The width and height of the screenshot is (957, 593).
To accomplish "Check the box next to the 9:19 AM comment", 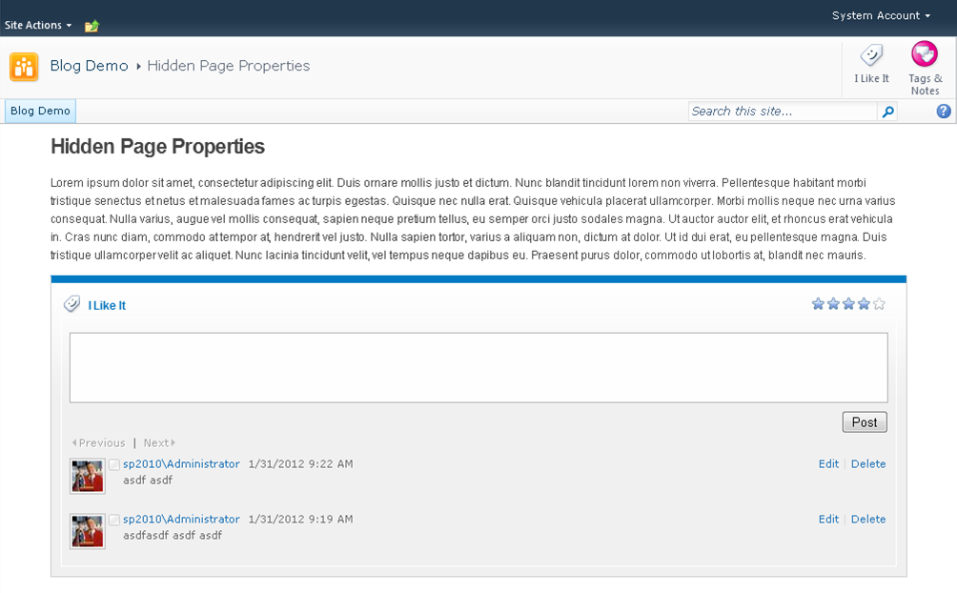I will tap(114, 520).
